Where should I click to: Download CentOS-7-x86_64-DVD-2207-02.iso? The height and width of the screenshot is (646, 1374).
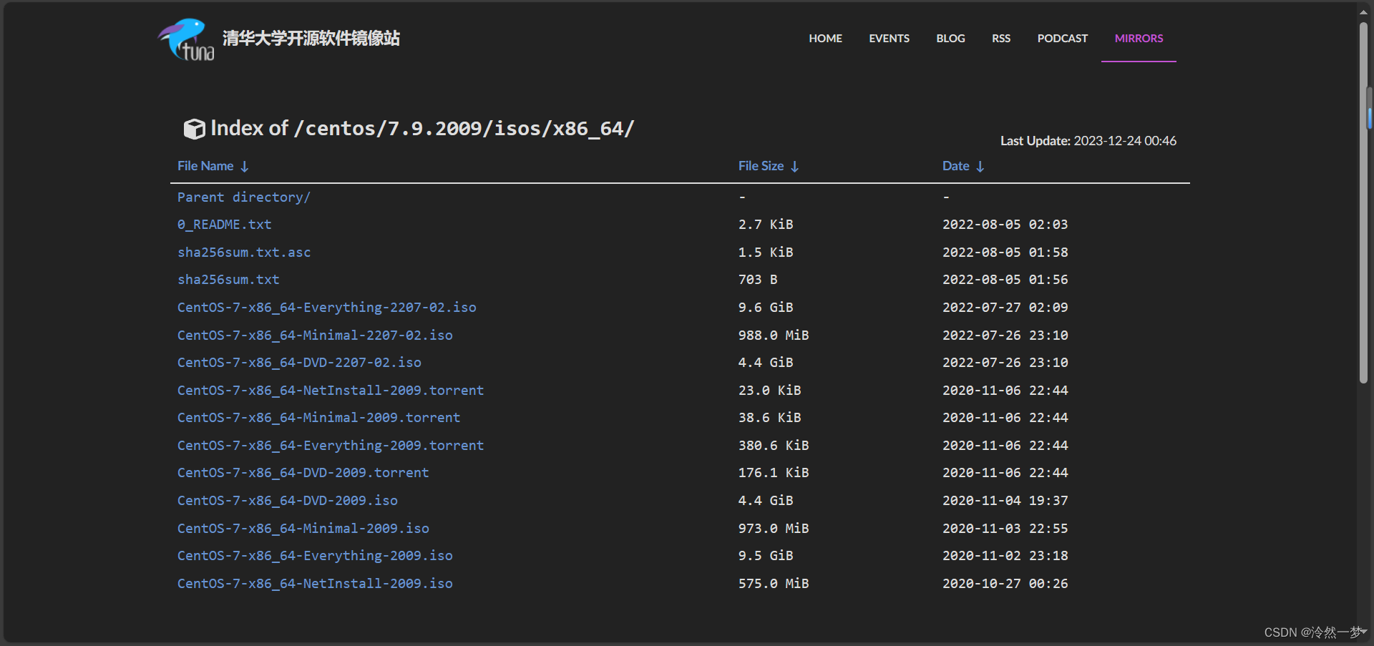pyautogui.click(x=299, y=363)
